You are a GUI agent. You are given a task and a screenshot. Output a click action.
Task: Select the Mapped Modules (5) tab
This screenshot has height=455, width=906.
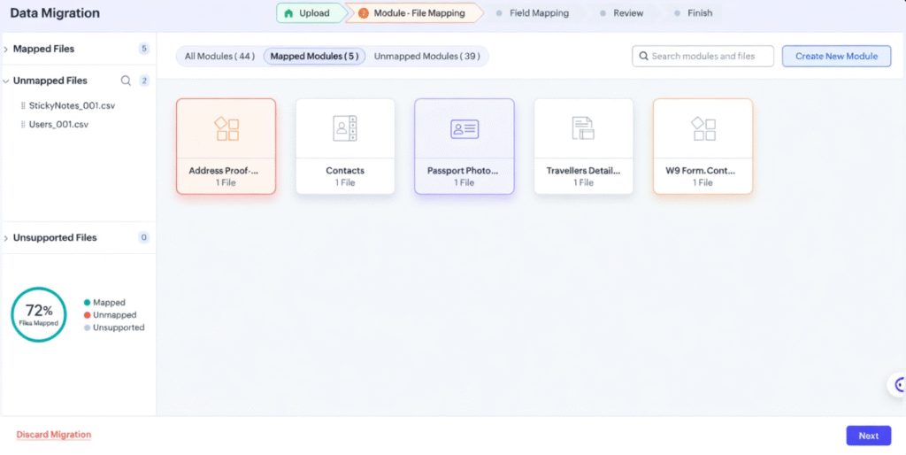[314, 56]
